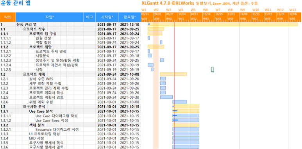The height and width of the screenshot is (149, 302).
Task: Click the 2021-12-10 completion date cell
Action: (x=130, y=25)
